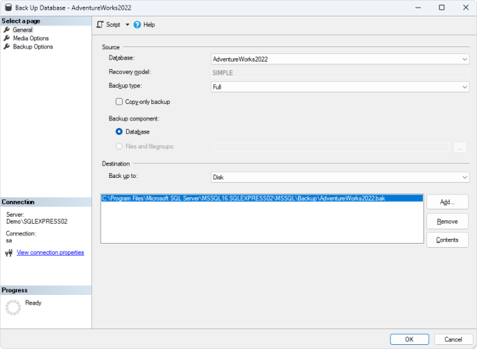Open the Backup Options page
The height and width of the screenshot is (349, 477).
[x=33, y=47]
